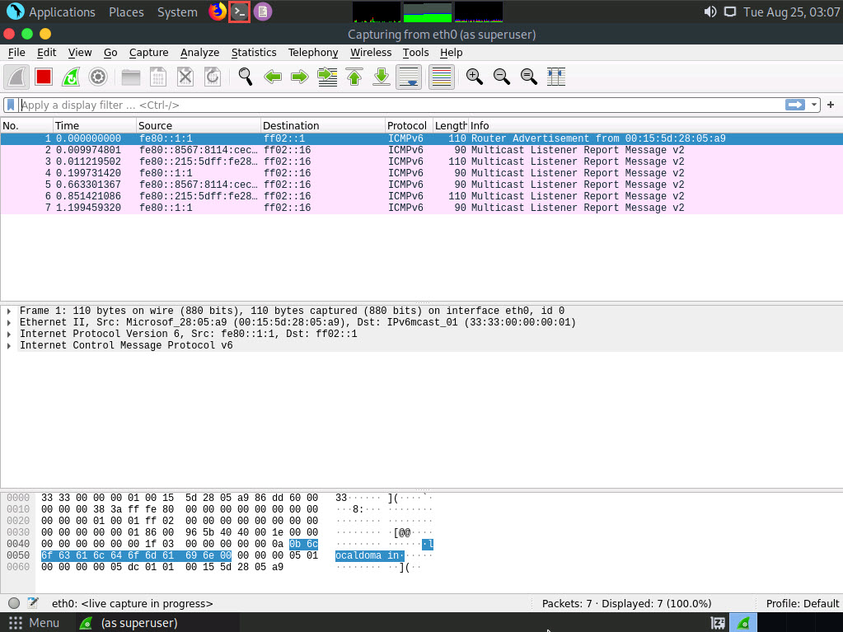The width and height of the screenshot is (843, 632).
Task: Go forward in packet history
Action: click(299, 77)
